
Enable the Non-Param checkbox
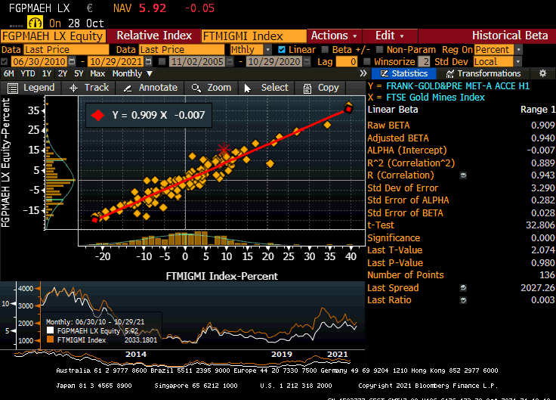coord(382,49)
